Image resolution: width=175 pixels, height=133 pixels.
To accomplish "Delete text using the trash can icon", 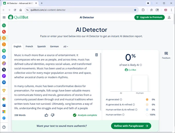I will 97,55.
